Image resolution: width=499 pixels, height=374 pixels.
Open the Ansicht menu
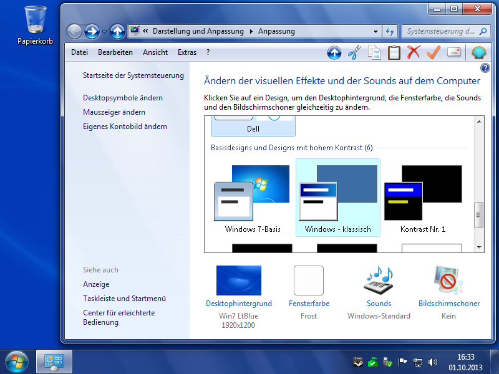[155, 52]
